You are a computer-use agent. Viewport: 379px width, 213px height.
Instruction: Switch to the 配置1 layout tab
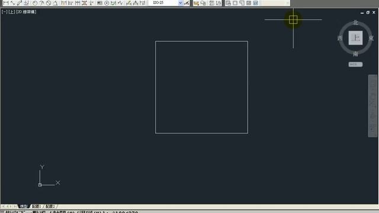[37, 206]
